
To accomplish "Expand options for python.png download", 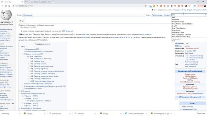I will point(19,113).
